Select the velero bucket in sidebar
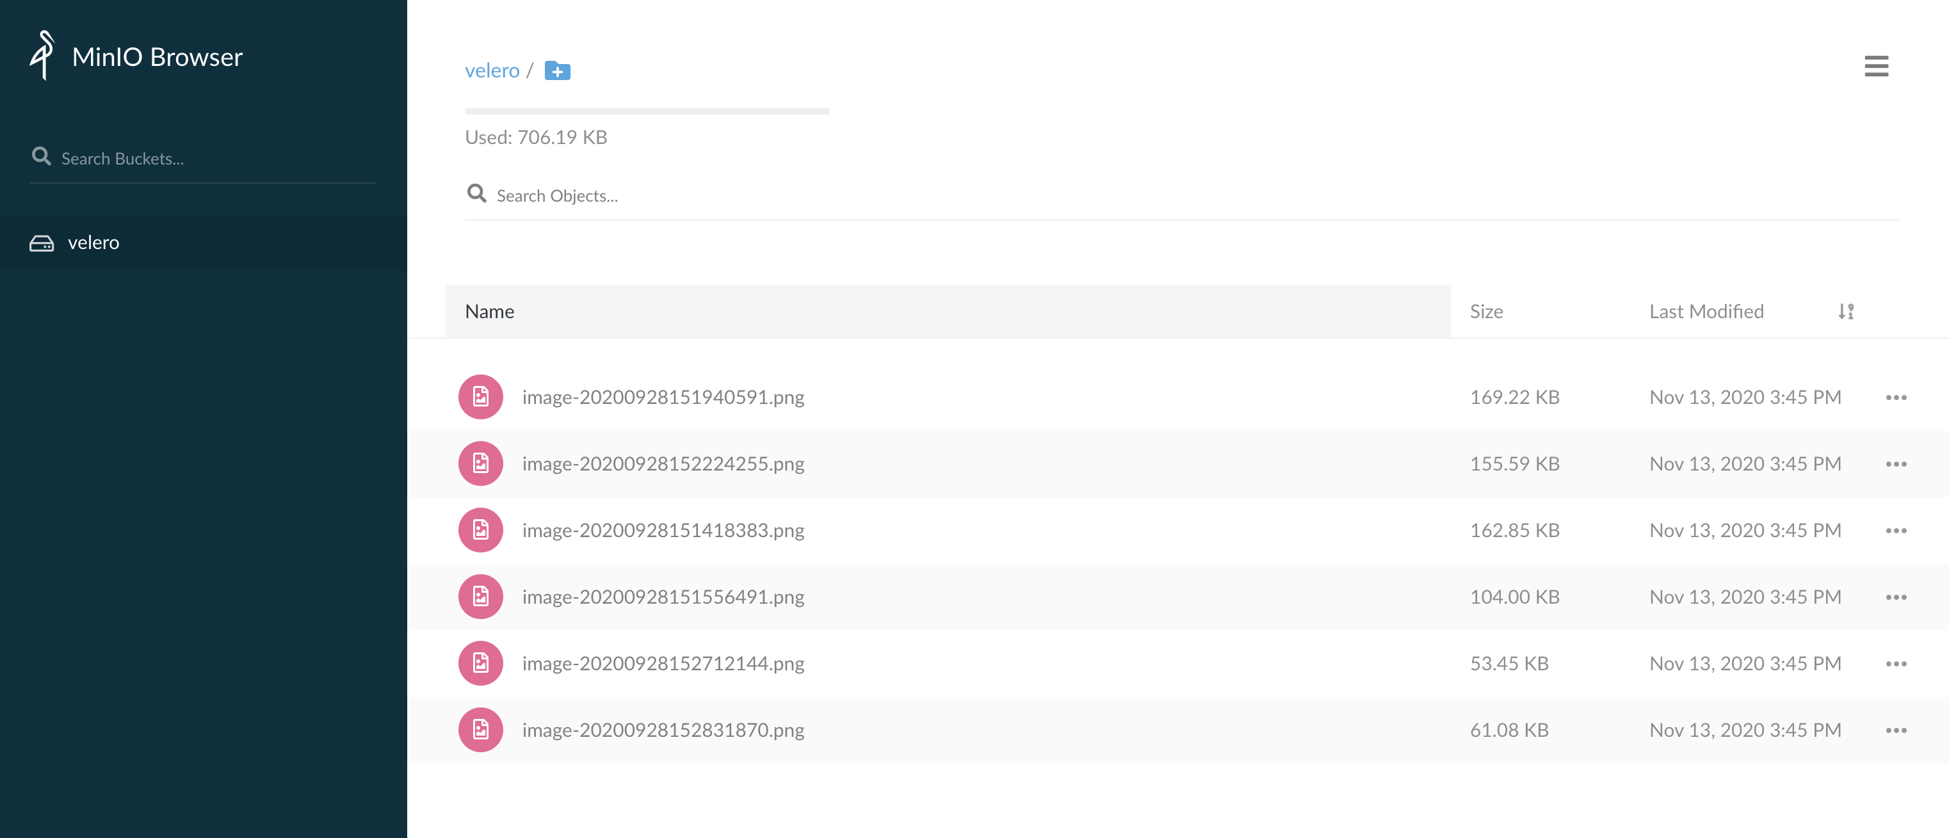Screen dimensions: 1949x838 [x=204, y=243]
